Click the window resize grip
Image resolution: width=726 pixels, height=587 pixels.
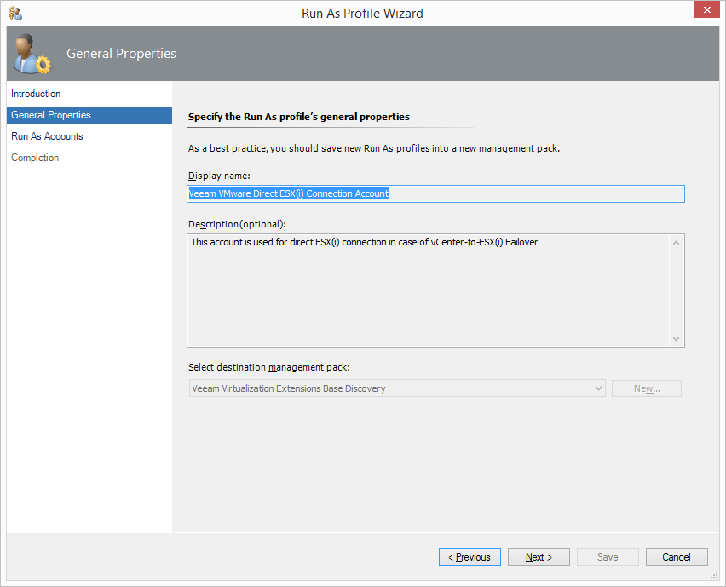point(714,575)
